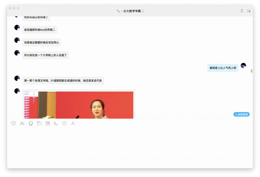260x177 pixels.
Task: Open the send file folder icon
Action: [x=39, y=123]
